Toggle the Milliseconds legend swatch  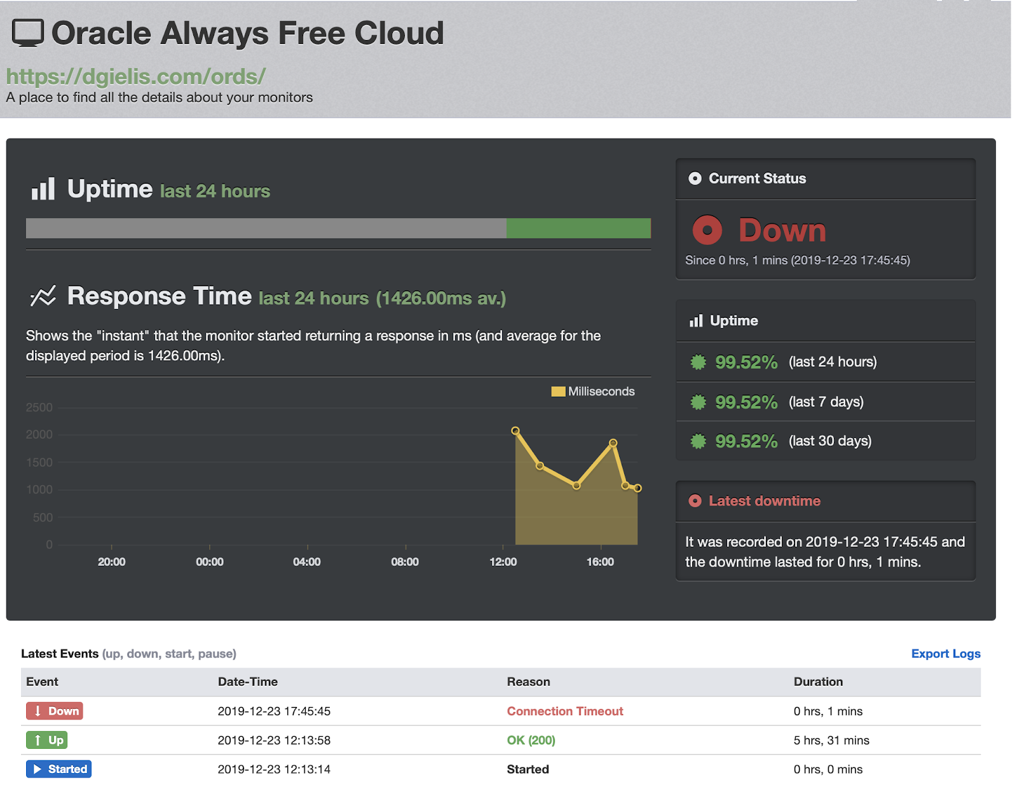558,392
